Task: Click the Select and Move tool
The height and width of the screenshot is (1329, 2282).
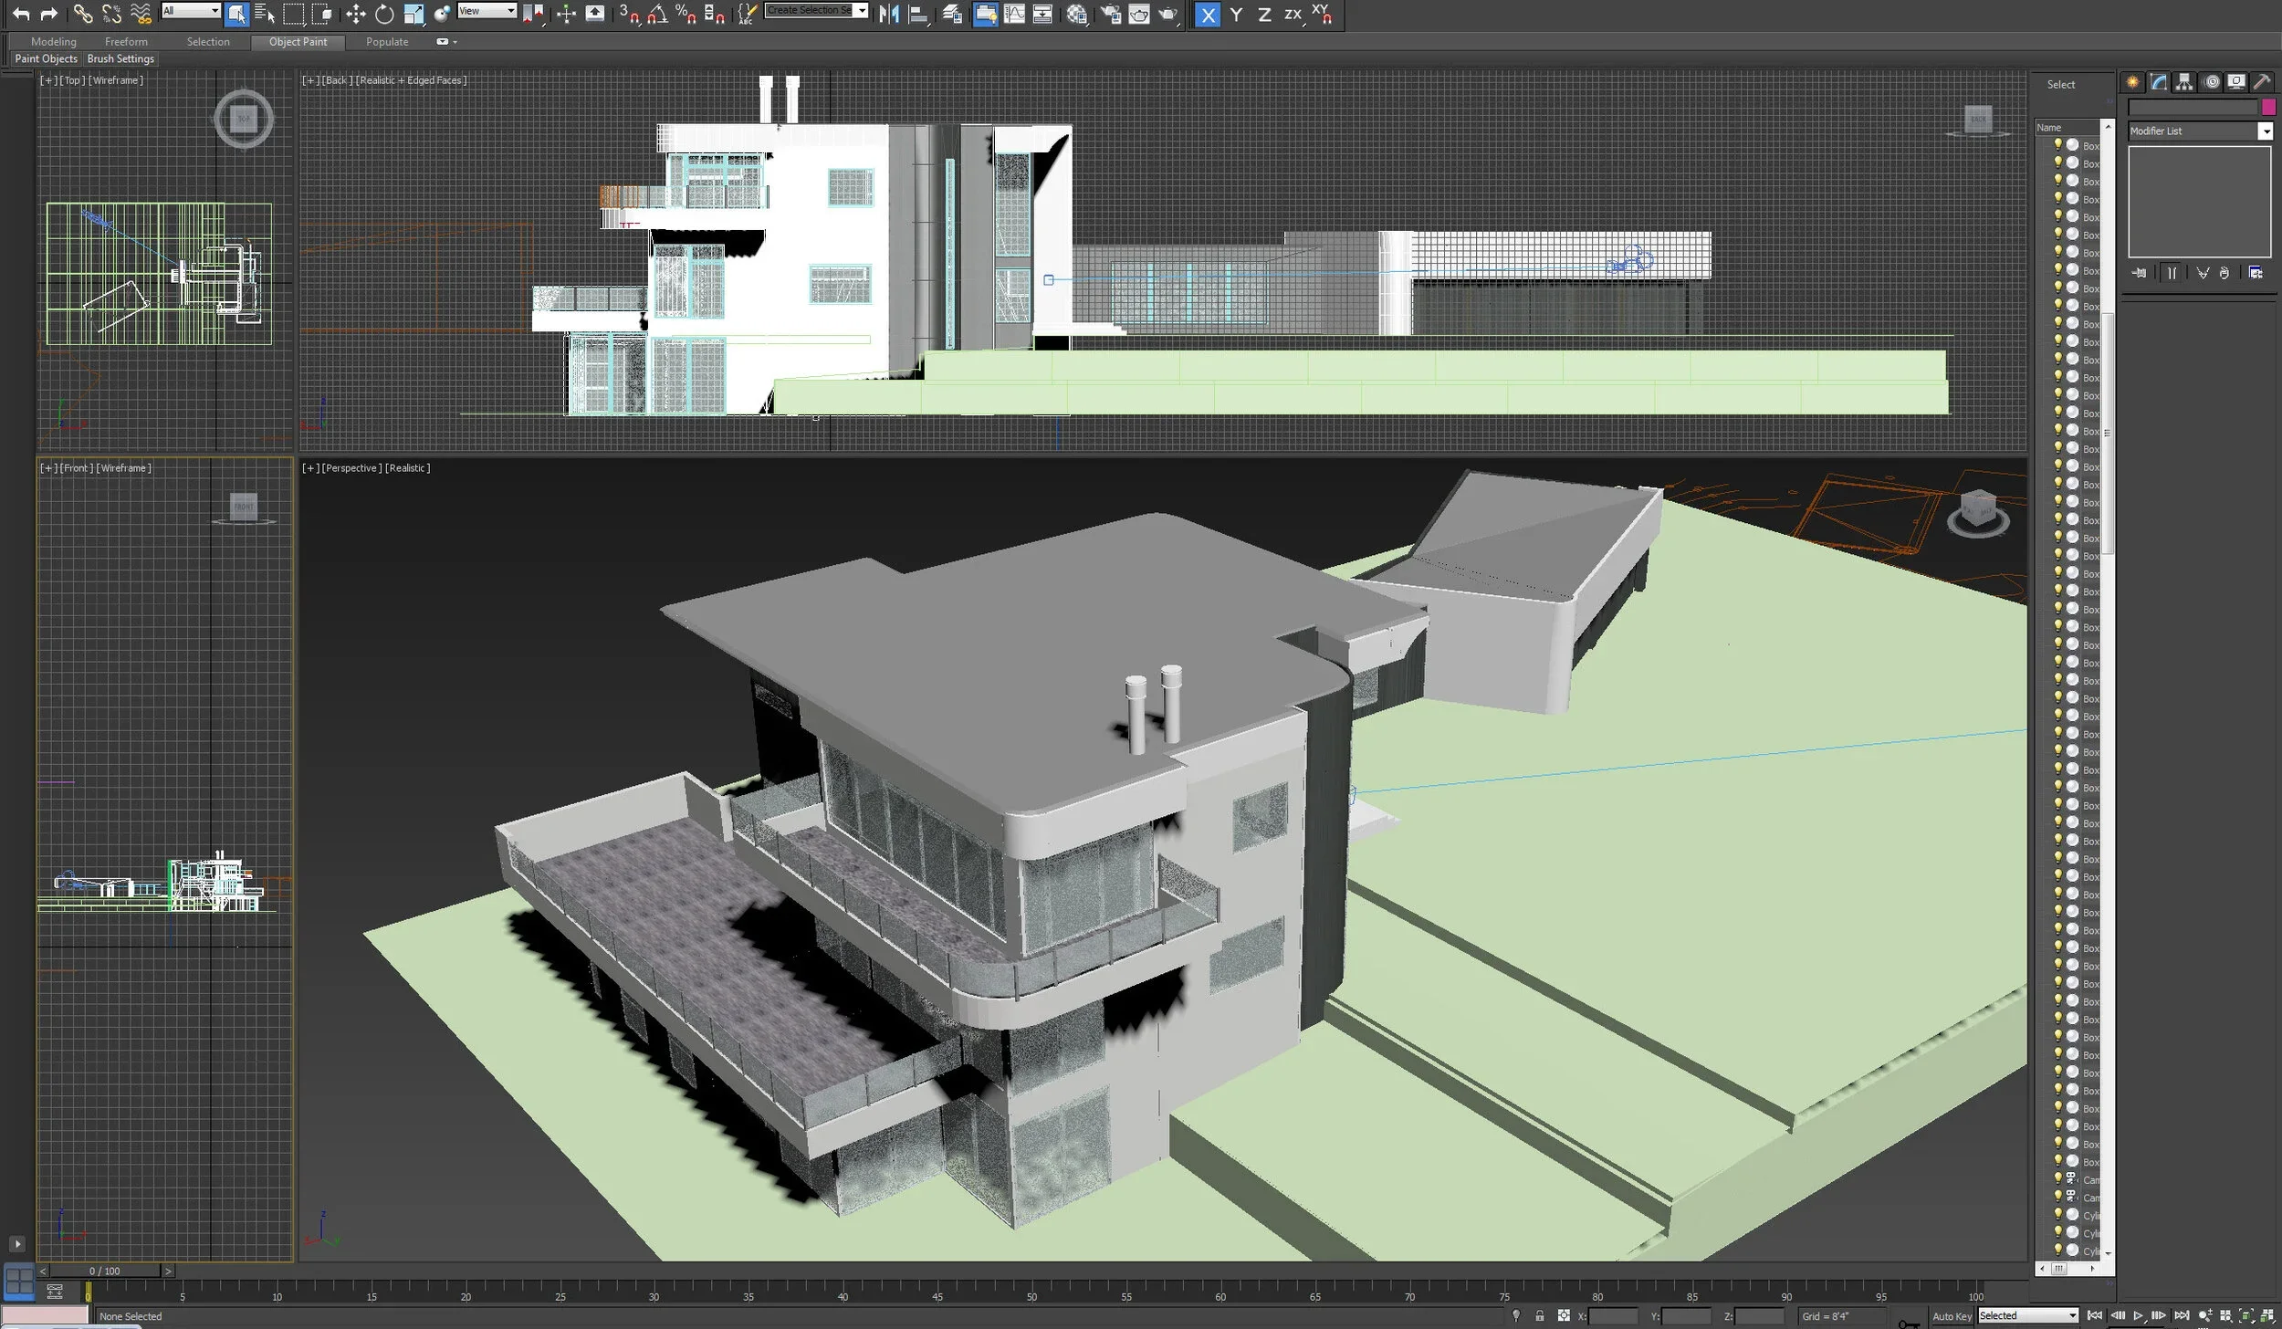Action: pos(355,14)
